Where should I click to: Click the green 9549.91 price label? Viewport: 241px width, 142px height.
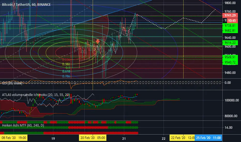point(230,57)
